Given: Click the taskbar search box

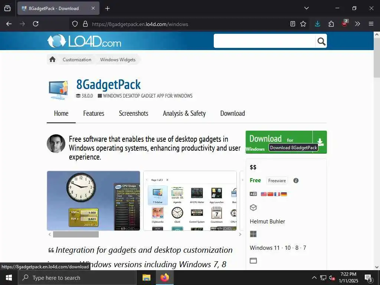Looking at the screenshot, I should point(77,278).
